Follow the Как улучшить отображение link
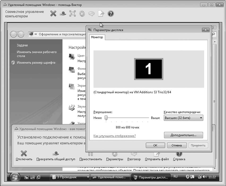226x186 pixels. pos(115,136)
